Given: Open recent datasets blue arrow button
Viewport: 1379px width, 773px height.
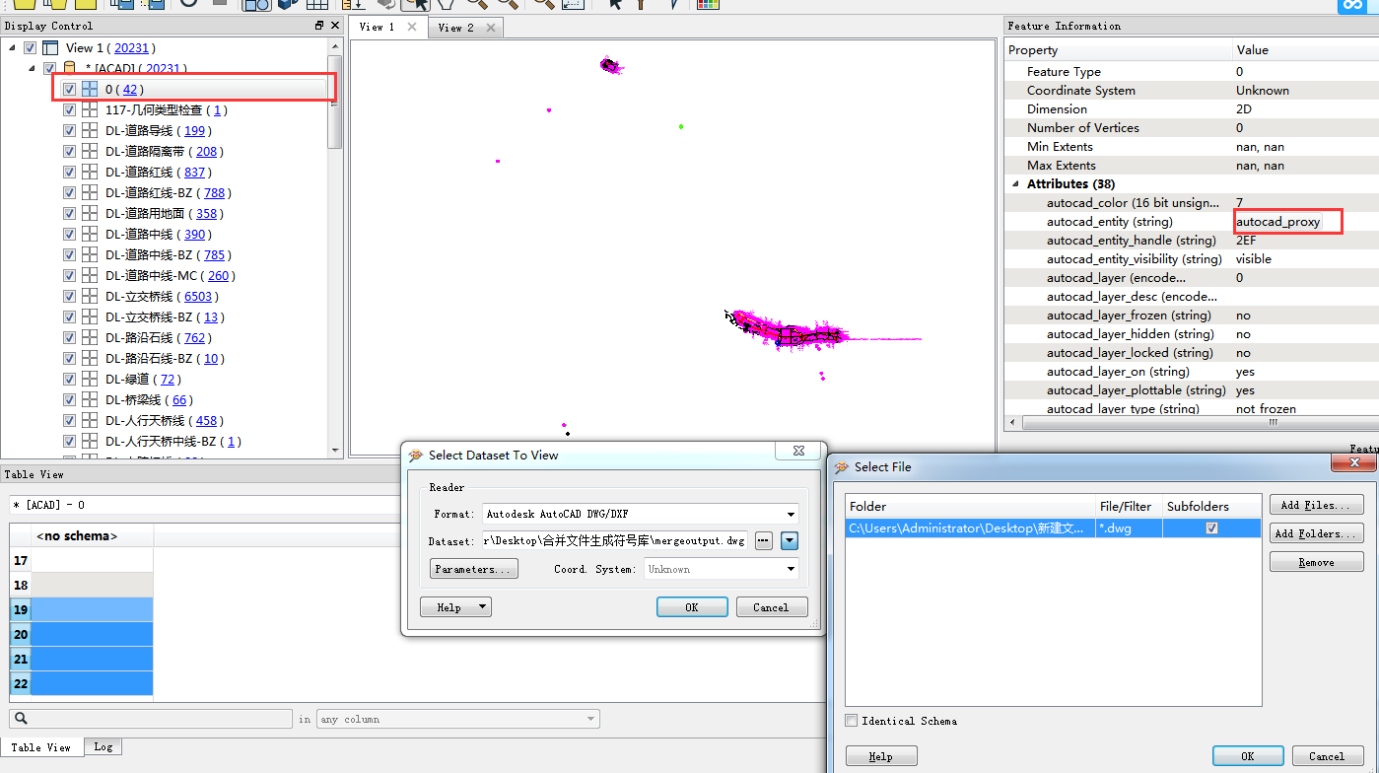Looking at the screenshot, I should coord(789,540).
